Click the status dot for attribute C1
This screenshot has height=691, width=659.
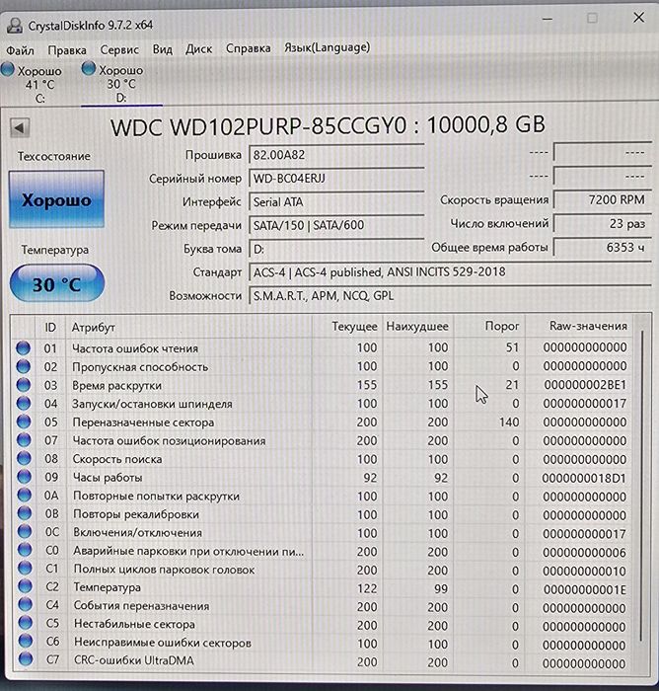[x=25, y=568]
